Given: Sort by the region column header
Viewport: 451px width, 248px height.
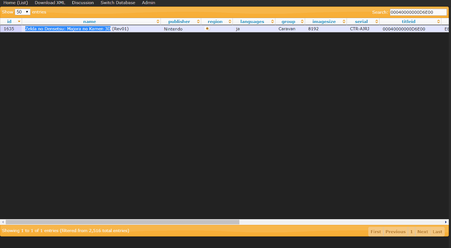Looking at the screenshot, I should click(x=217, y=21).
